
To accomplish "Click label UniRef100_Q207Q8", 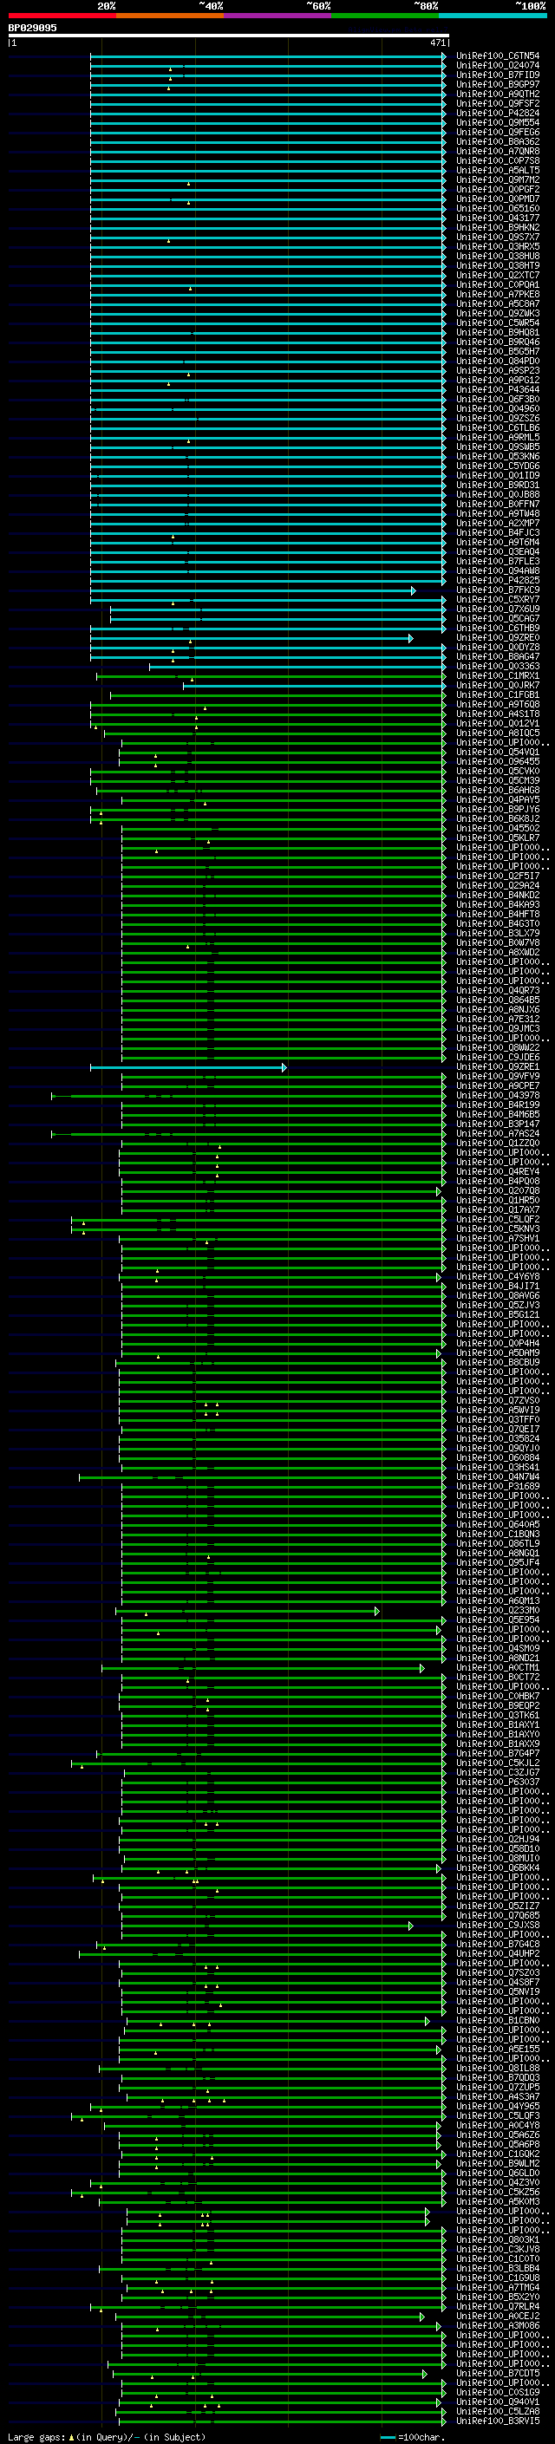I will coord(498,1190).
